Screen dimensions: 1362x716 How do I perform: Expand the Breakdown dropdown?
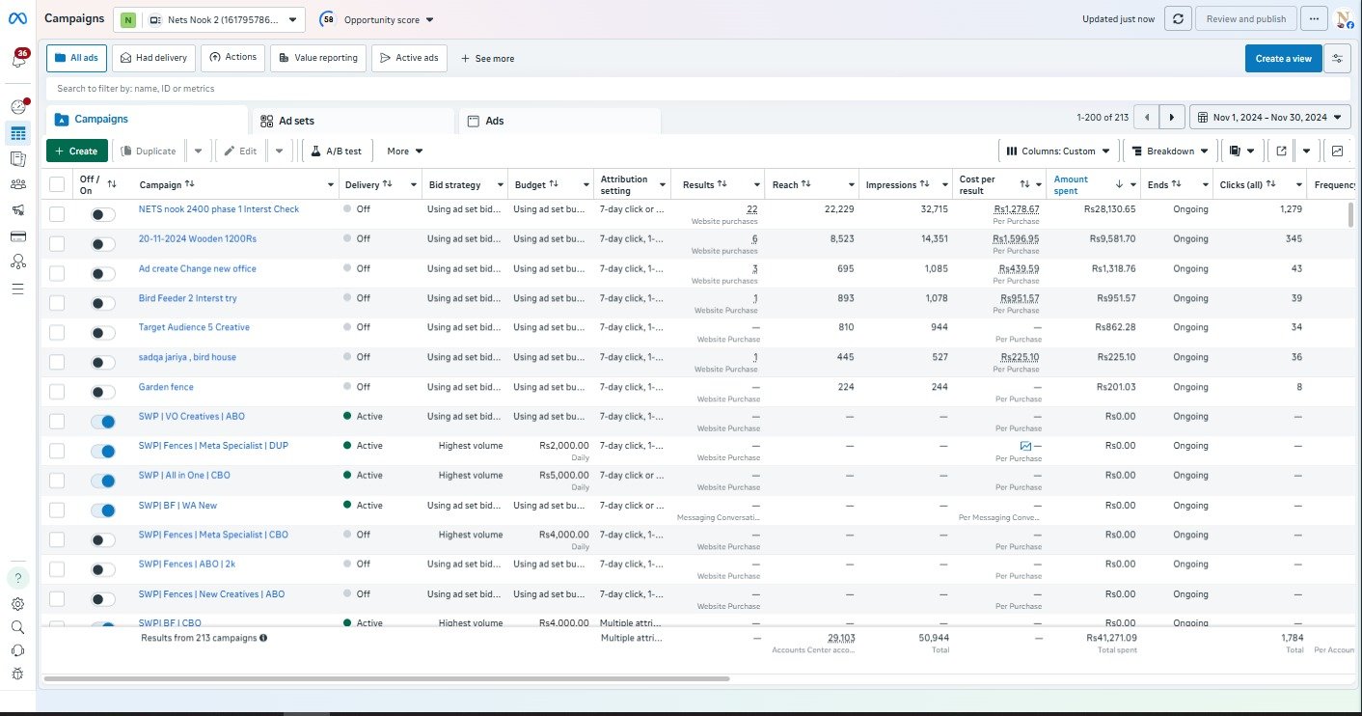coord(1169,151)
